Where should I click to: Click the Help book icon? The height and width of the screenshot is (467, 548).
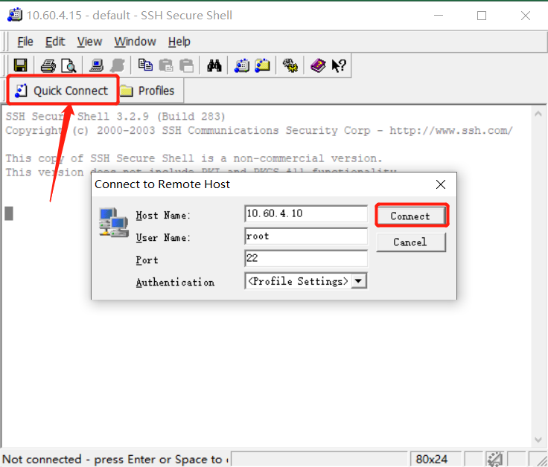[x=318, y=65]
